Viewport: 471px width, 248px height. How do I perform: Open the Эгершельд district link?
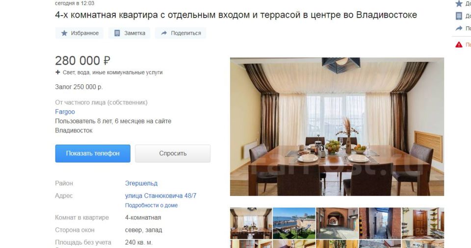point(141,183)
